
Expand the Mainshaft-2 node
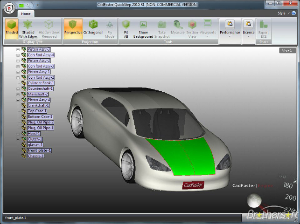[x=18, y=95]
